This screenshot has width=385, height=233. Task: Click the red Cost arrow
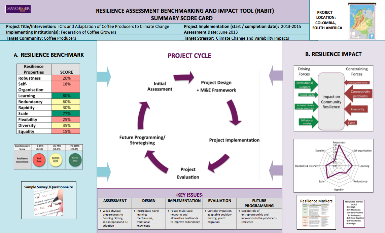tap(351, 123)
